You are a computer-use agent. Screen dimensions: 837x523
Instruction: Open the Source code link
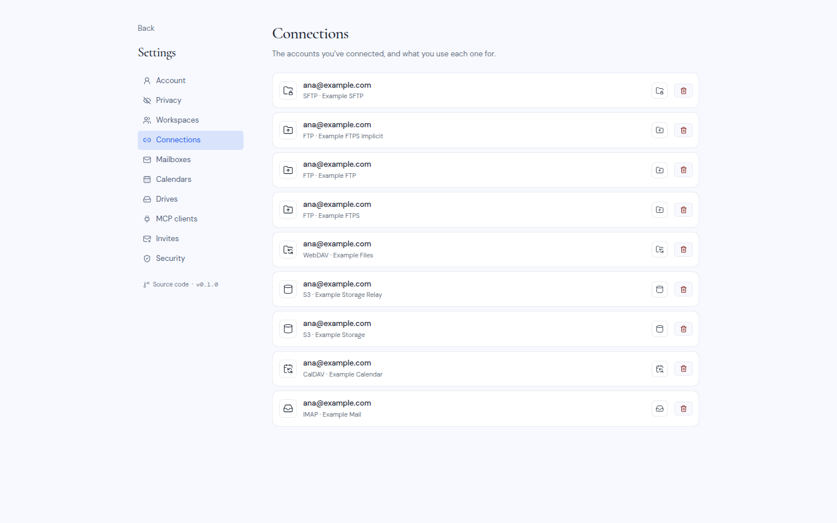coord(166,285)
